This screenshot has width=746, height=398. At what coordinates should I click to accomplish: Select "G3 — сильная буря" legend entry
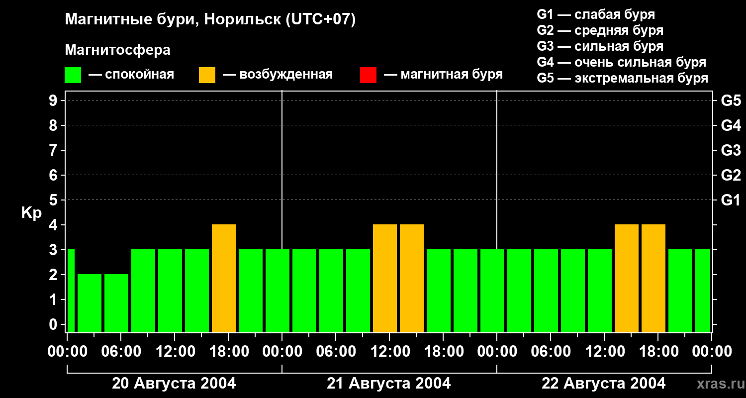[600, 46]
